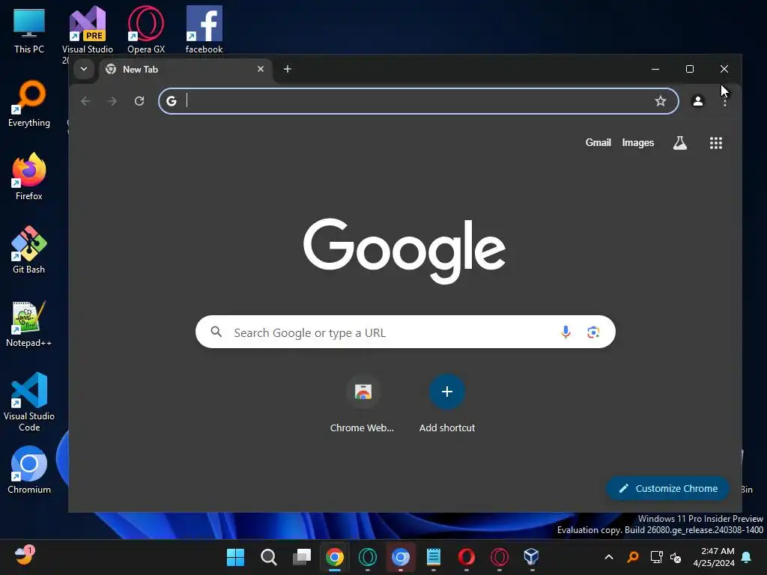This screenshot has height=575, width=767.
Task: Click the Google logo
Action: [404, 251]
